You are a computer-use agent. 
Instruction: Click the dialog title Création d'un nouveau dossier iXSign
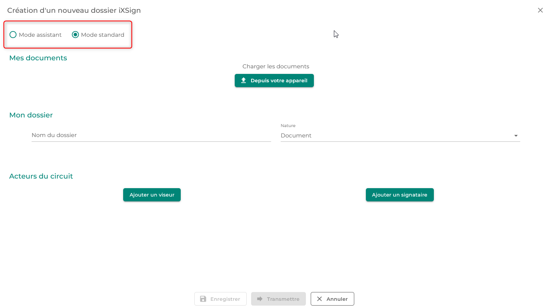click(74, 10)
